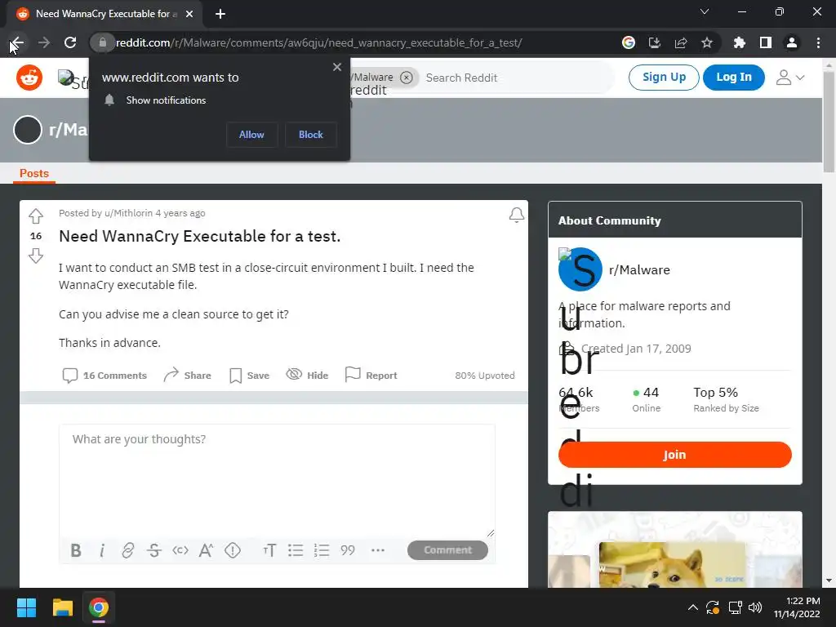The width and height of the screenshot is (836, 627).
Task: Apply heading text style
Action: tap(269, 550)
